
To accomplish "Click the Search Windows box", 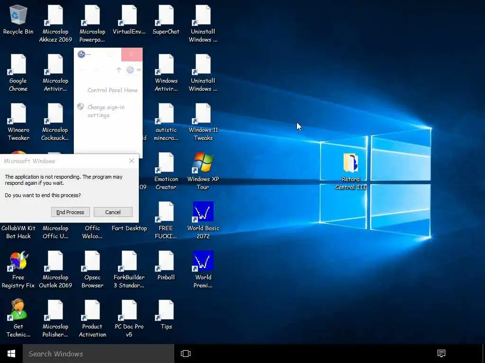I will [99, 354].
